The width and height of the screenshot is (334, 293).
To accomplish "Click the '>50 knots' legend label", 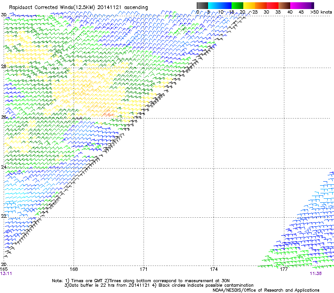I will (321, 12).
